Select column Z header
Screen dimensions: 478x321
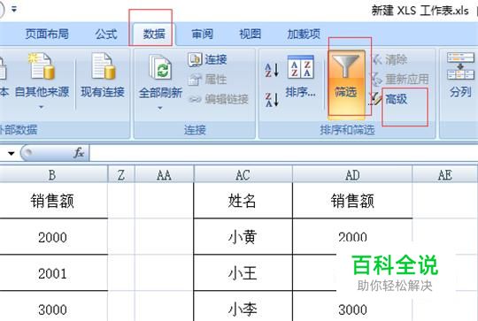(x=121, y=175)
